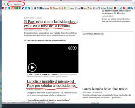Open the WChat bookmark
Image resolution: width=135 pixels, height=108 pixels.
point(102,8)
